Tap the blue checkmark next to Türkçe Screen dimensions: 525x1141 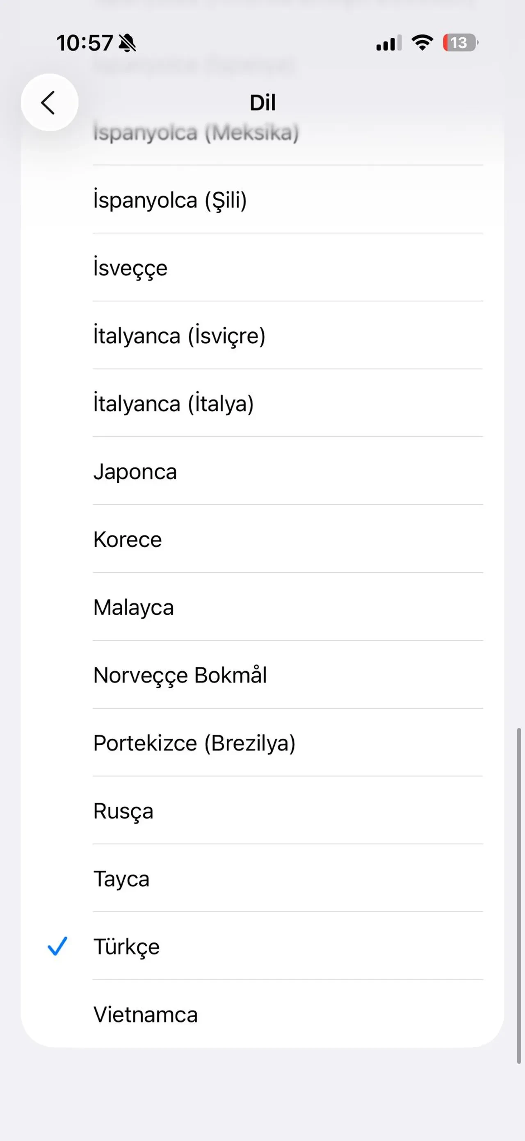57,946
